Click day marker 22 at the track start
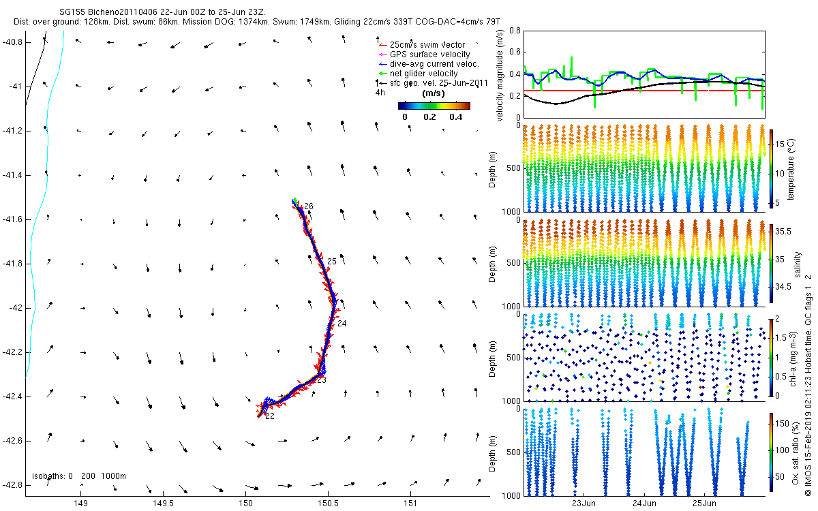818x511 pixels. pyautogui.click(x=269, y=416)
